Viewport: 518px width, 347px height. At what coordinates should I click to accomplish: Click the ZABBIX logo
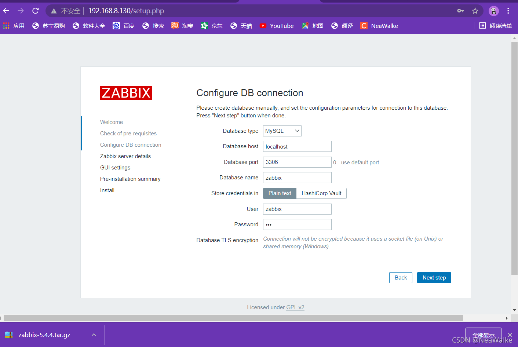pos(126,93)
